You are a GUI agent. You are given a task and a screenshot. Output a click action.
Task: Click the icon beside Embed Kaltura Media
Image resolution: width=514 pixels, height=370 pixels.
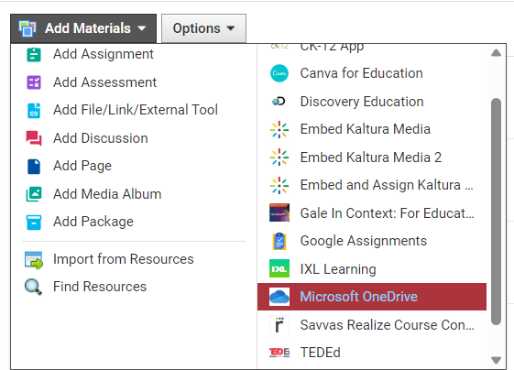click(279, 129)
